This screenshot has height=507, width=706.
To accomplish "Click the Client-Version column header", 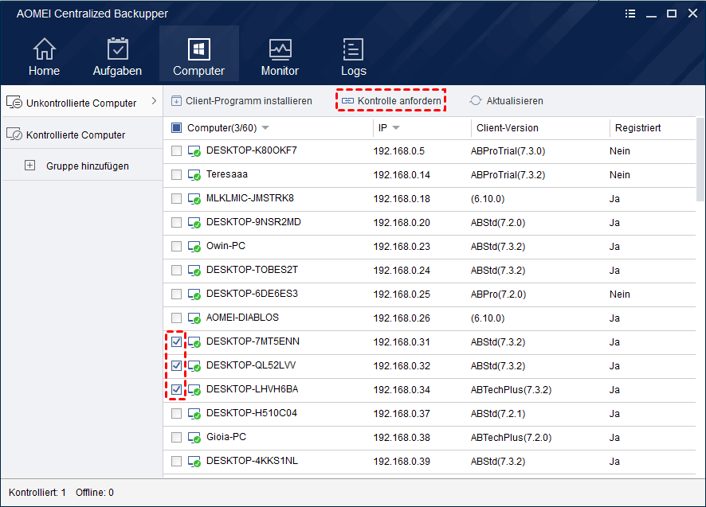I will 508,128.
